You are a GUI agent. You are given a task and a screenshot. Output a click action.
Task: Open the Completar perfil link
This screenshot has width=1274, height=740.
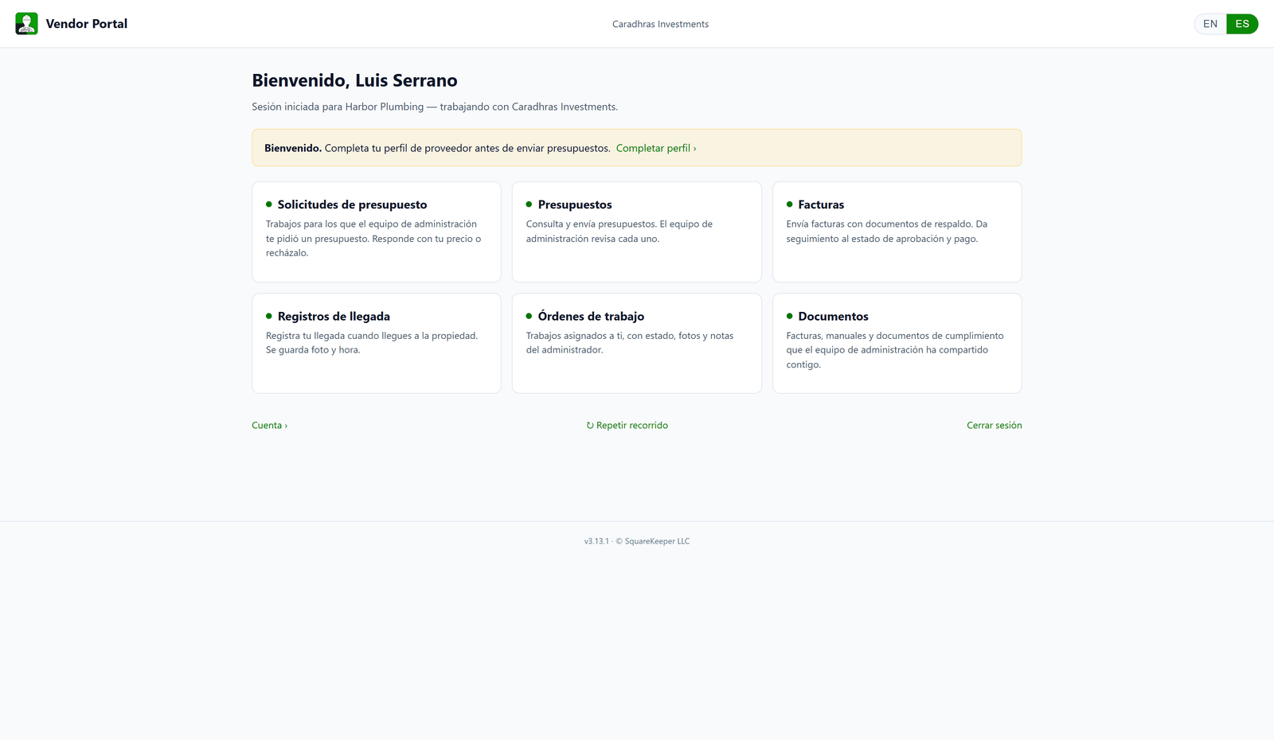(x=656, y=148)
